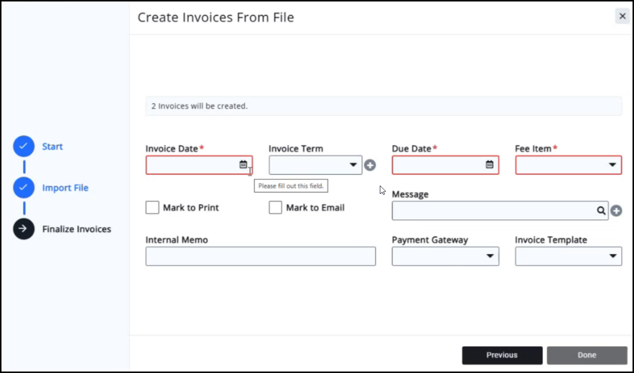This screenshot has width=634, height=373.
Task: Close the Create Invoices From File dialog
Action: coord(622,16)
